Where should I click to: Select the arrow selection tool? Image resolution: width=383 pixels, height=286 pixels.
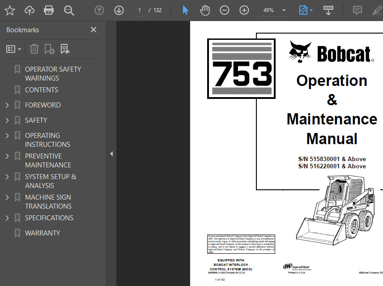(185, 10)
